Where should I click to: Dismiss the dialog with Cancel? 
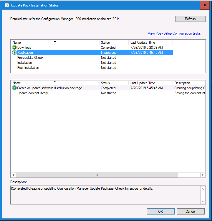(x=191, y=212)
